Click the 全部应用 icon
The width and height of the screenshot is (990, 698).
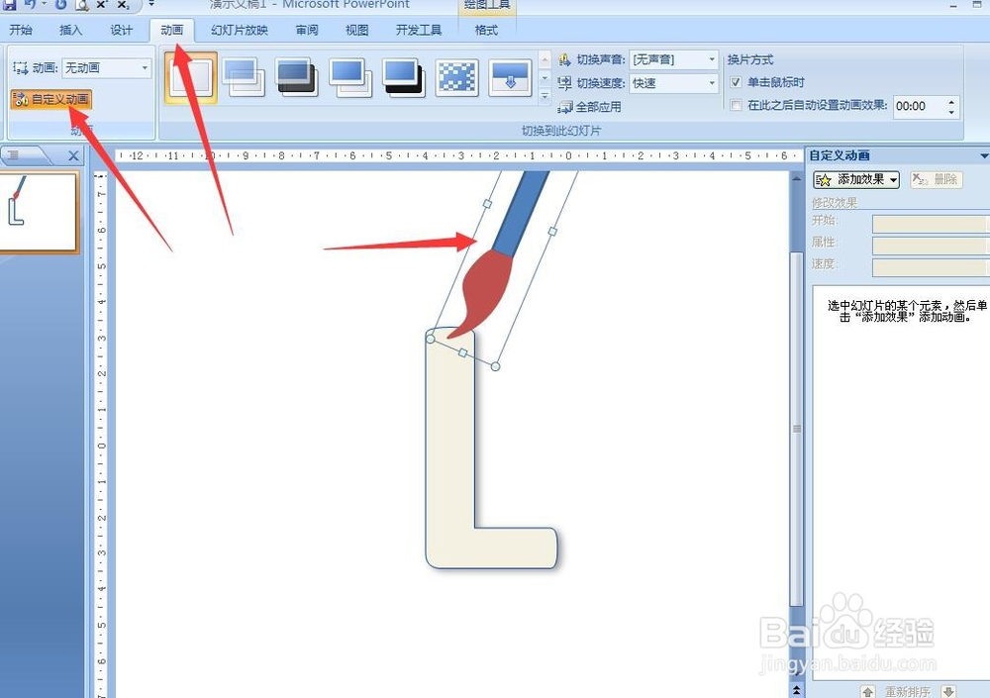[565, 107]
